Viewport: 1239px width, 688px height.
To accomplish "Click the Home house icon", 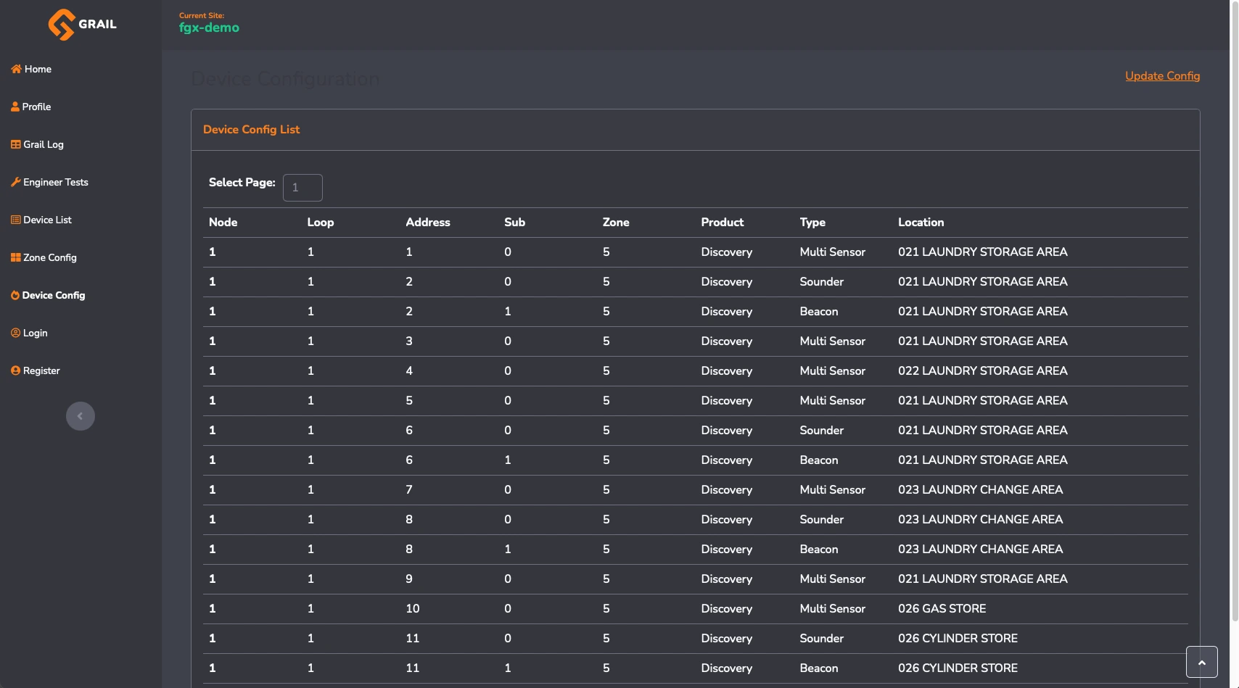I will [16, 69].
